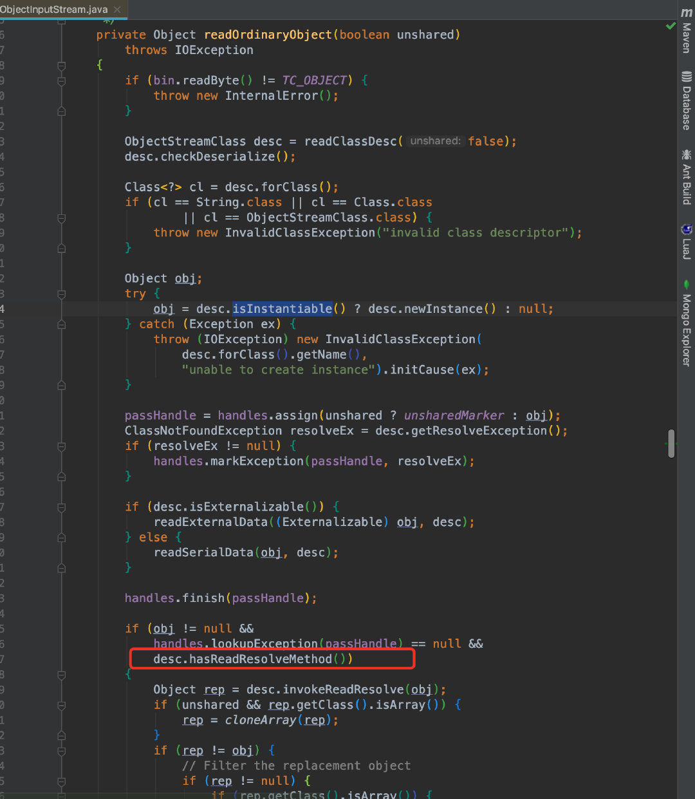Click fold end marker after initCause(ex) line

62,386
